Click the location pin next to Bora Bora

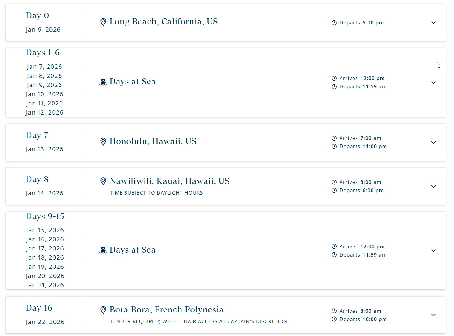pos(103,310)
